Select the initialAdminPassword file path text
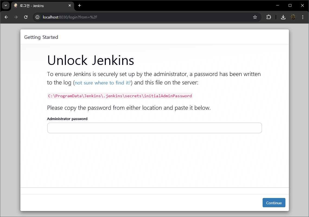The image size is (309, 217). coord(120,96)
